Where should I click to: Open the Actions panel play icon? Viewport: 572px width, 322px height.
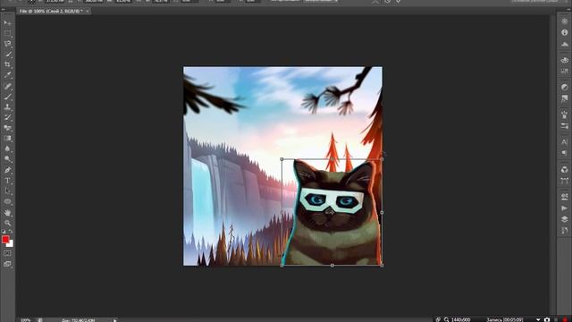click(x=564, y=208)
